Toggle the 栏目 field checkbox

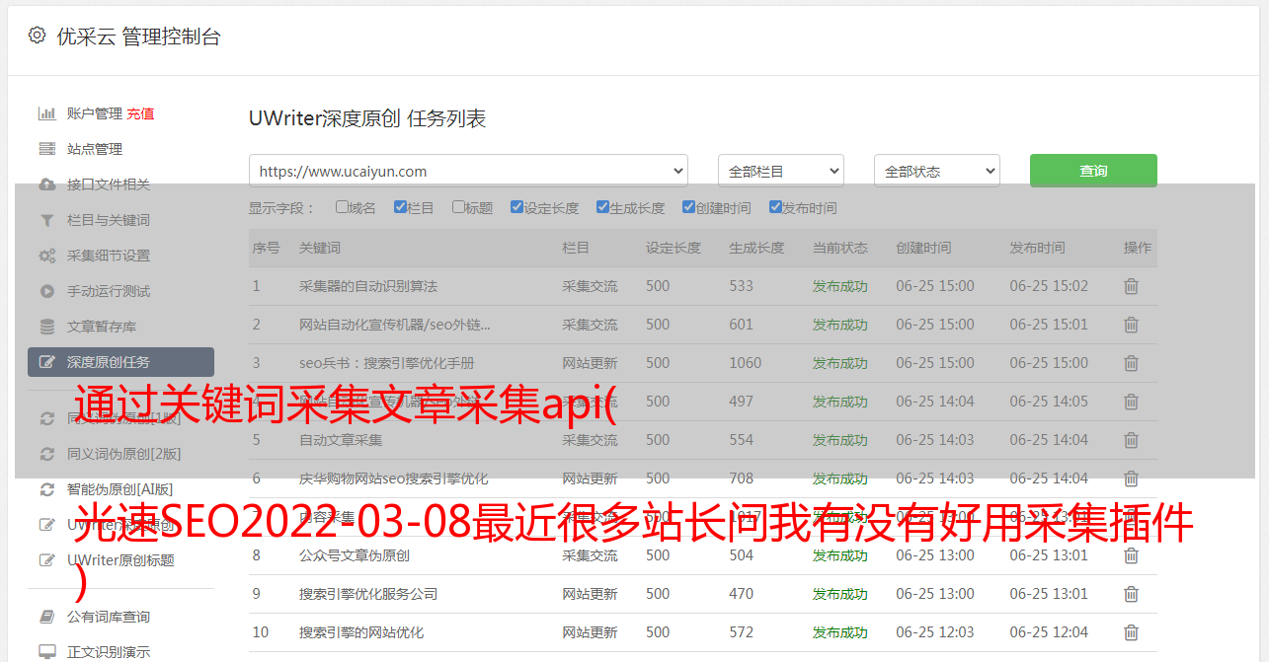click(x=400, y=207)
